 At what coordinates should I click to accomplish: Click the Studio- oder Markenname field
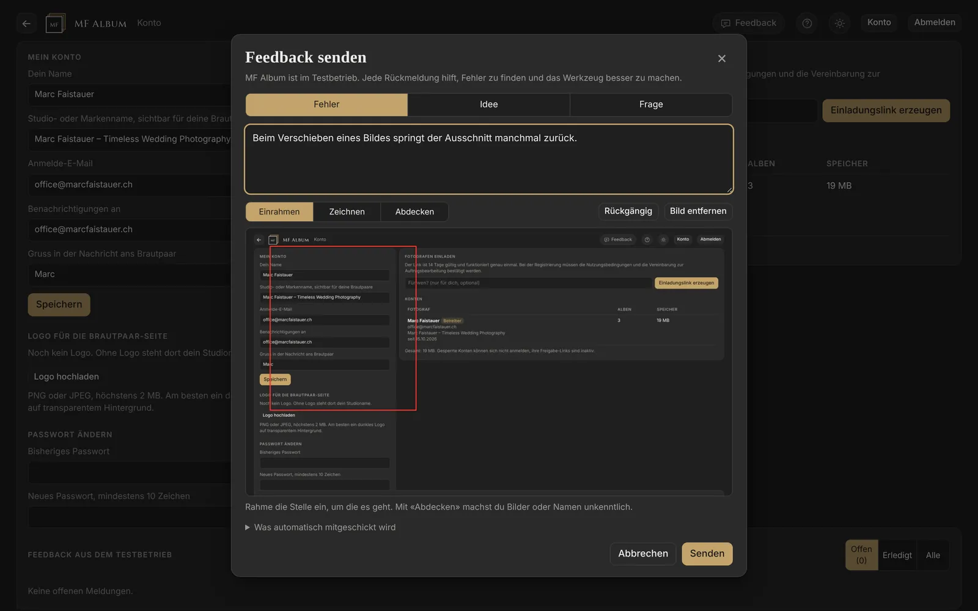point(130,139)
